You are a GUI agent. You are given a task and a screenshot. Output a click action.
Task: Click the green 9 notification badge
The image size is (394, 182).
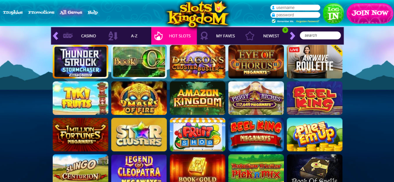[x=285, y=30]
